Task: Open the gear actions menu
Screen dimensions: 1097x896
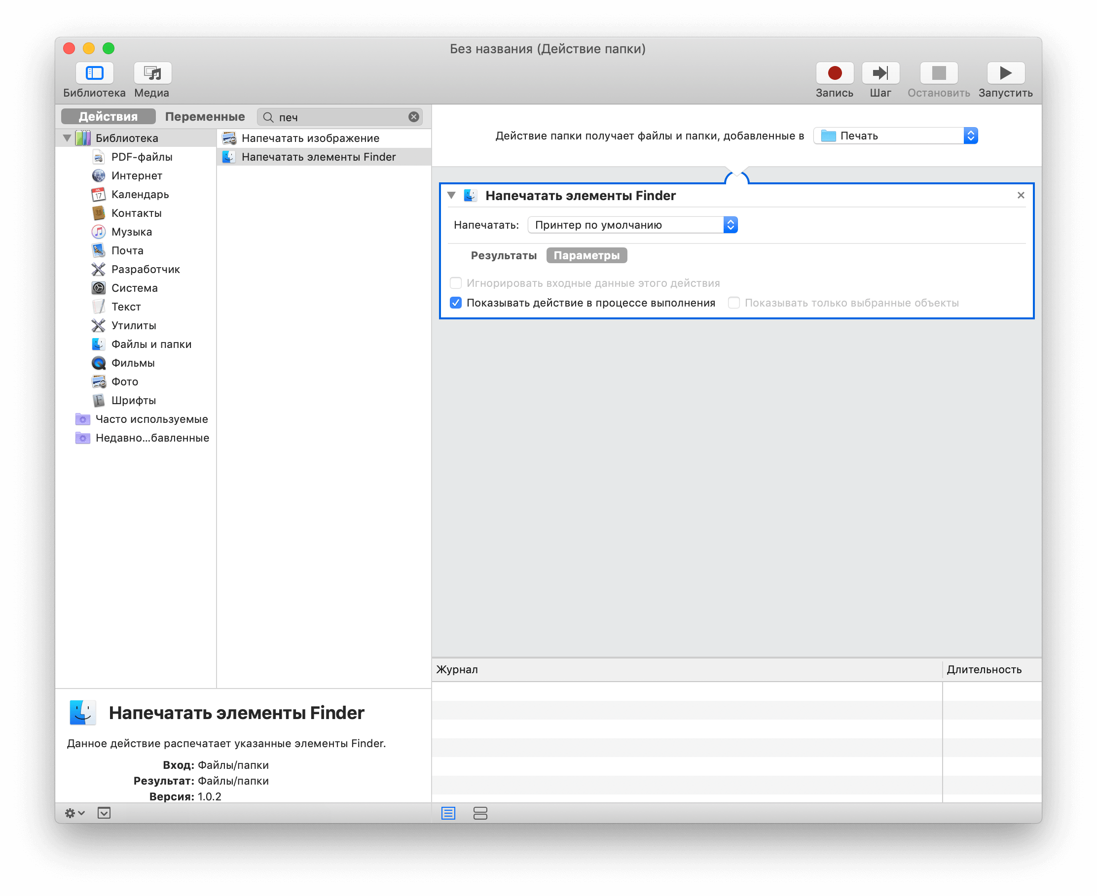Action: click(74, 813)
